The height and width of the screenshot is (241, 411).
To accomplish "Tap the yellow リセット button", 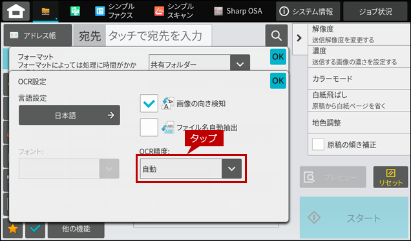I will pos(390,177).
